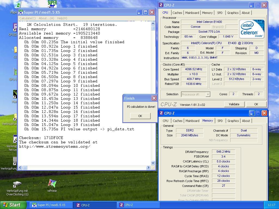Click the Core Voltage value 1.648 V
The height and width of the screenshot is (209, 279).
click(x=228, y=37)
